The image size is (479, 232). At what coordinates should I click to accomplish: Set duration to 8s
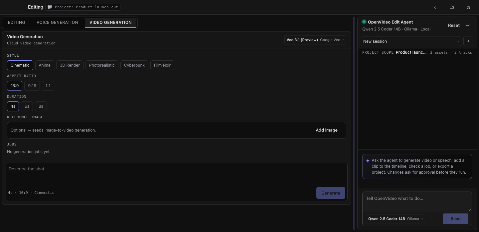tap(41, 106)
